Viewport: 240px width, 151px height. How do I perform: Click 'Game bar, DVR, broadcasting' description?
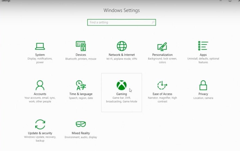[x=122, y=100]
